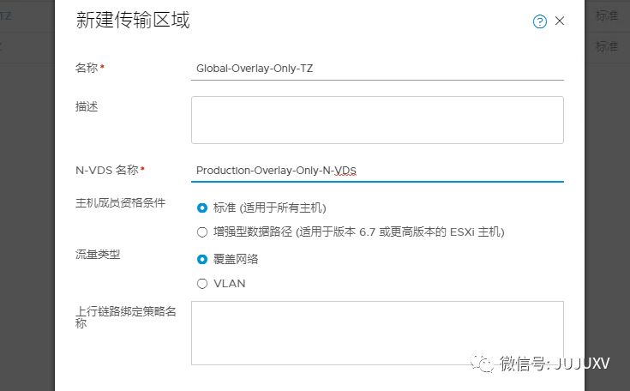630x391 pixels.
Task: Click the WeChat logo icon in the watermark
Action: [x=485, y=363]
